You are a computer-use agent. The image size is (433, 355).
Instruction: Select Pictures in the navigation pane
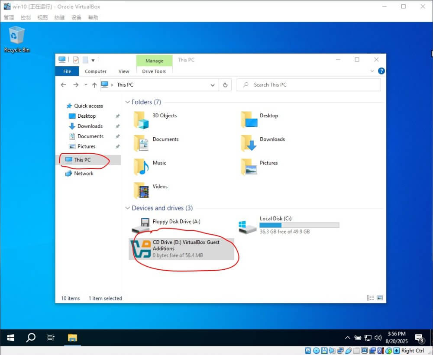coord(86,146)
